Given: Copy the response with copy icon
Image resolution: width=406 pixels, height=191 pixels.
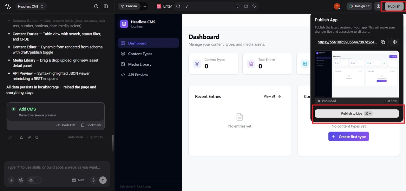Looking at the screenshot, I should point(36,137).
